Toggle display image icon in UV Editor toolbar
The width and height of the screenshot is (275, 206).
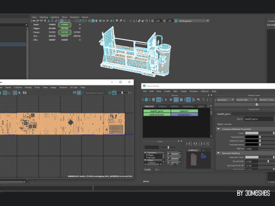tap(74, 93)
